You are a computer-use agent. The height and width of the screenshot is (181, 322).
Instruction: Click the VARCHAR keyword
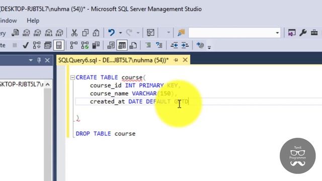pyautogui.click(x=144, y=94)
